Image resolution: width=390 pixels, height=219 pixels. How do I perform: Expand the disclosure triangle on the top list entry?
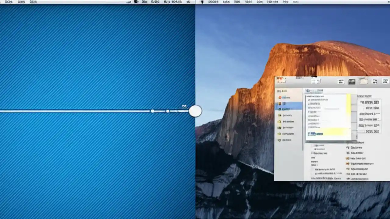pos(306,96)
